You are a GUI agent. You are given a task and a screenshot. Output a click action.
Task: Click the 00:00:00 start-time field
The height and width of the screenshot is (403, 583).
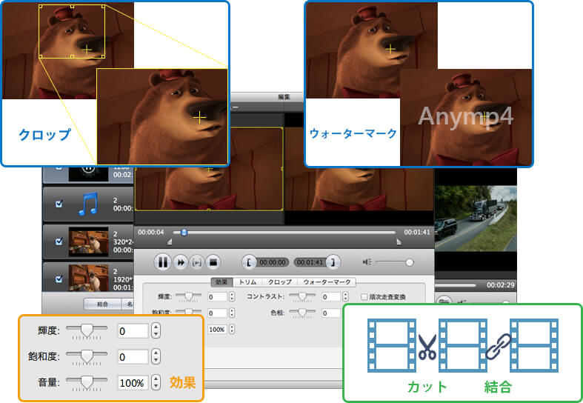(x=273, y=262)
